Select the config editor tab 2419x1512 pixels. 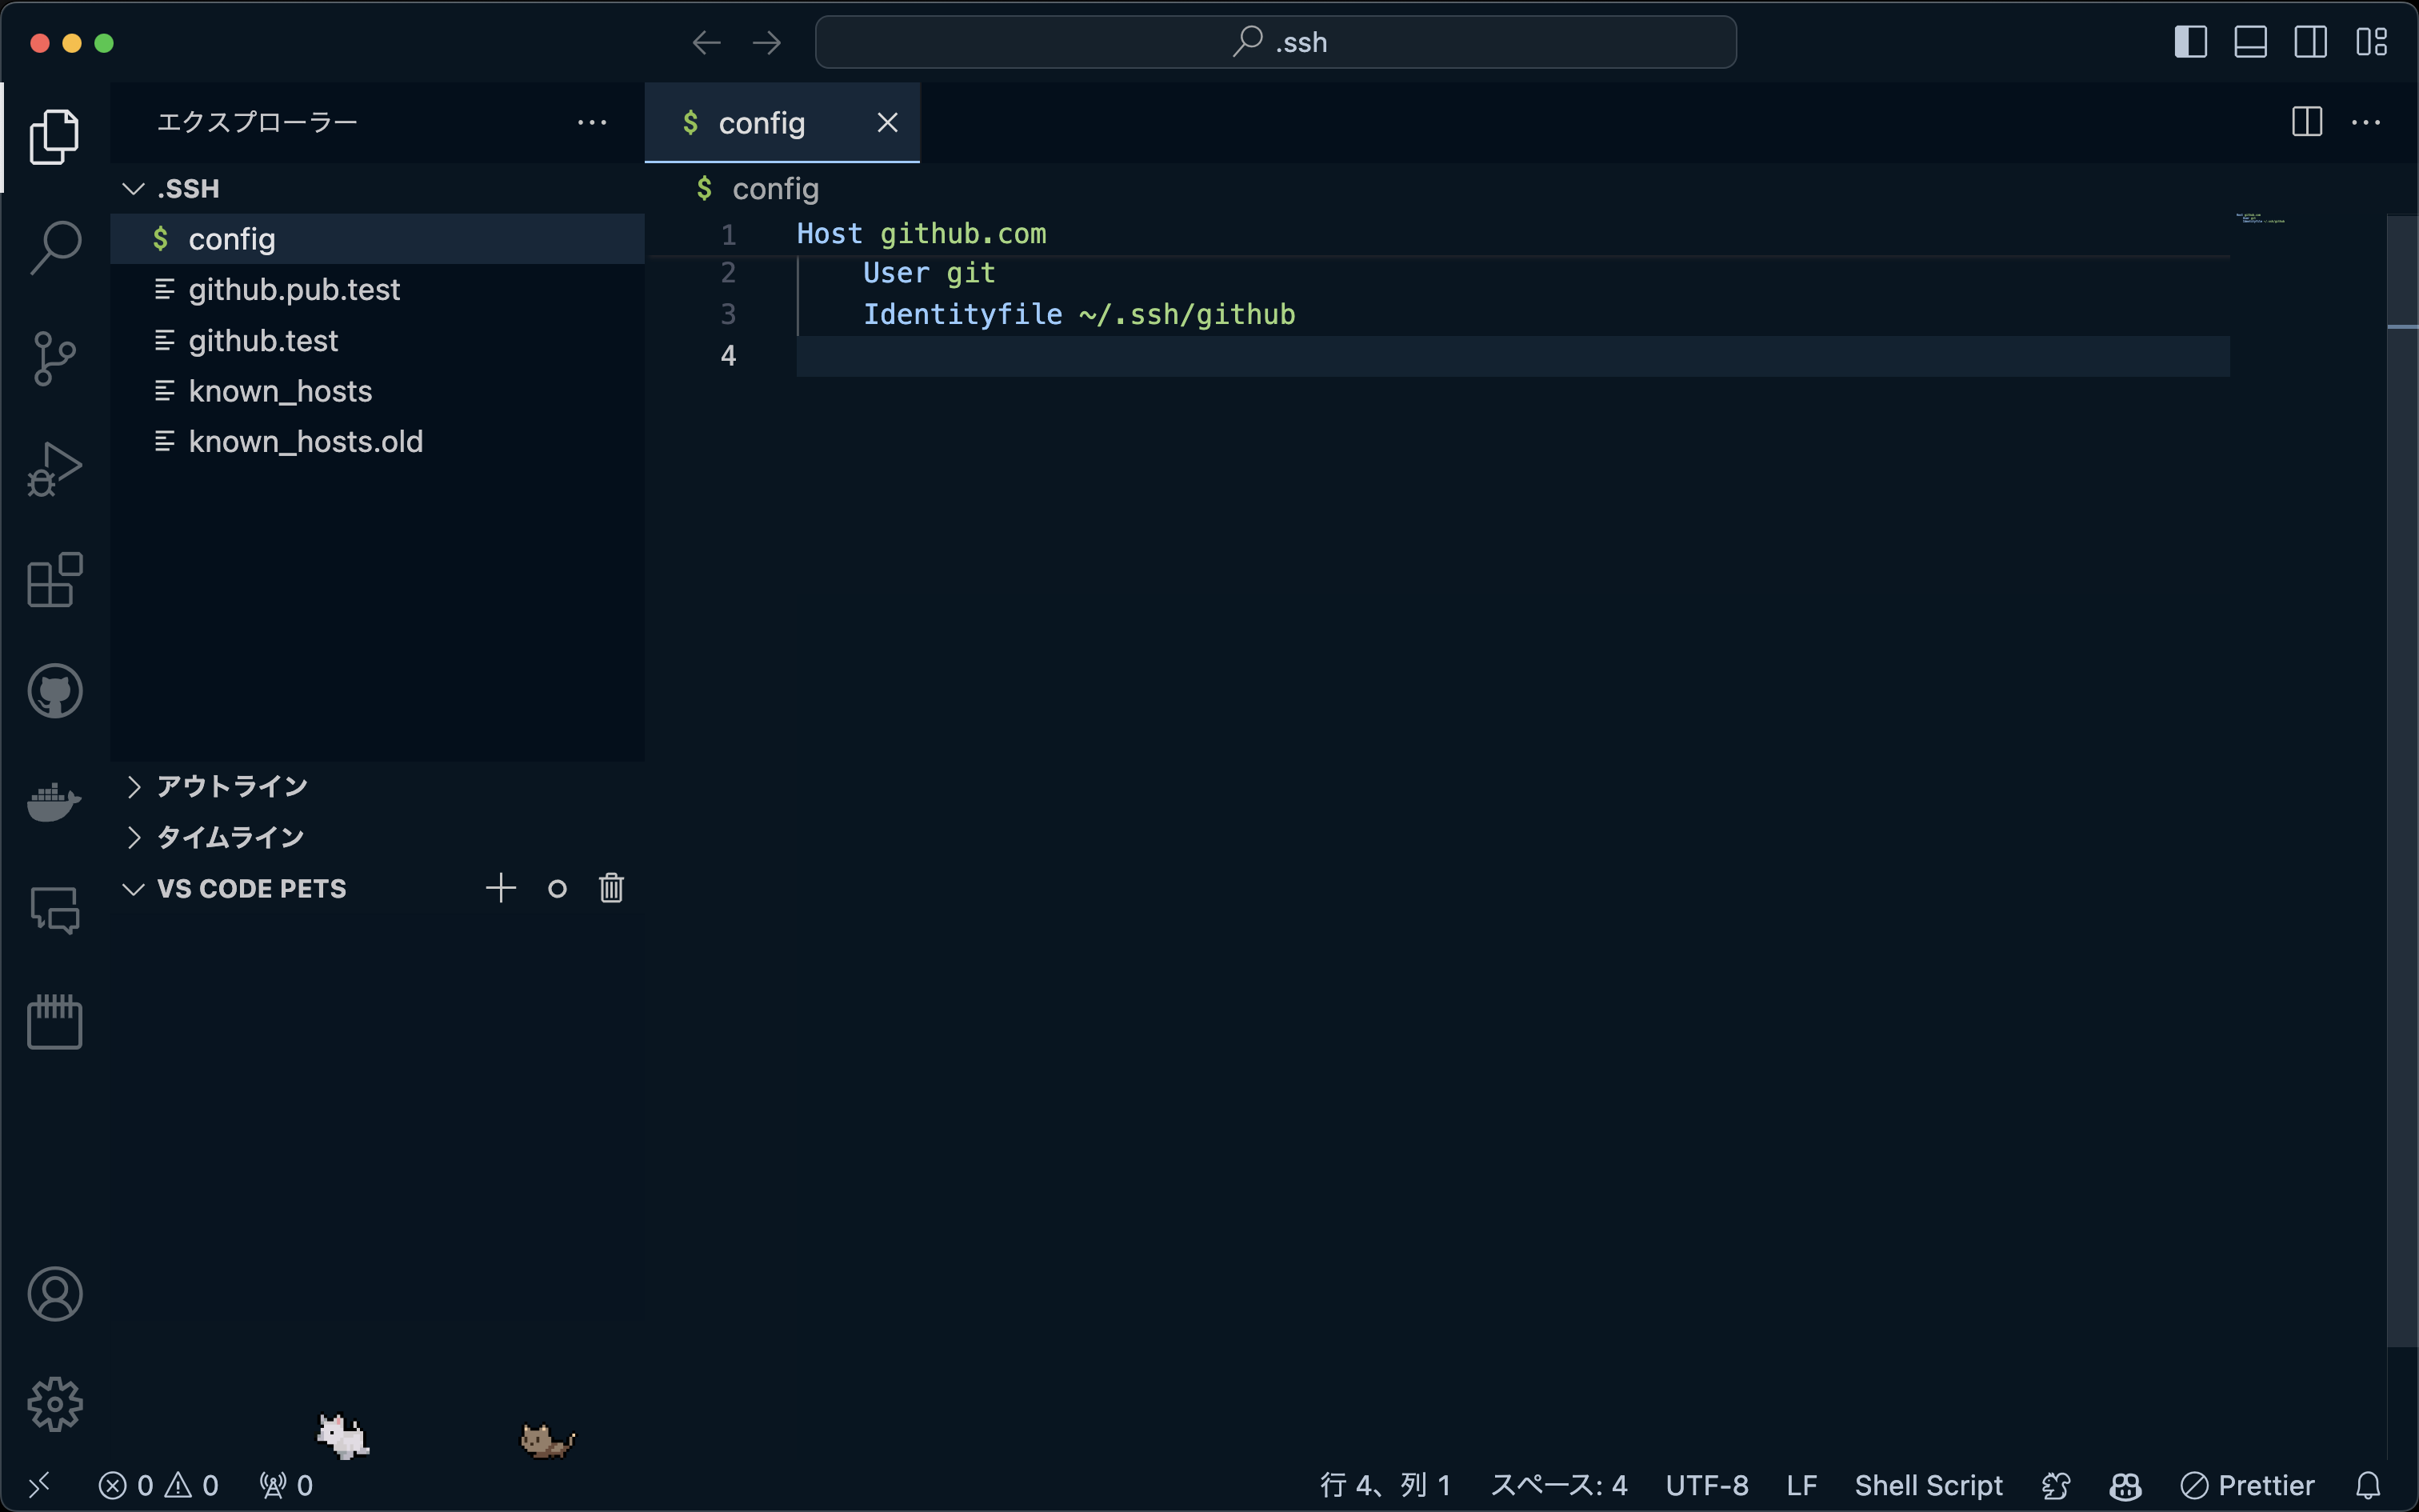(x=761, y=123)
